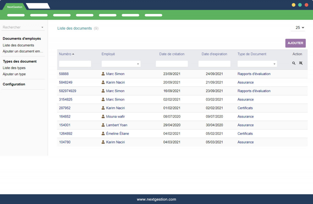
Task: Click the Date d'expiration filter field
Action: pyautogui.click(x=214, y=64)
